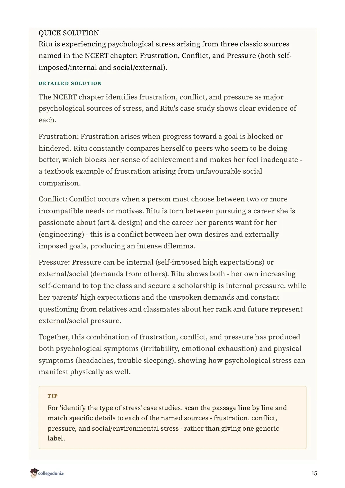Click the collegedunia mascot icon in the footer
Viewport: 345px width, 488px height.
coord(33,473)
